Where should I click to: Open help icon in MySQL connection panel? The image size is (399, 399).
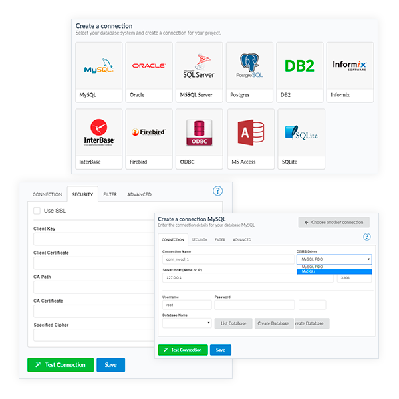(366, 237)
